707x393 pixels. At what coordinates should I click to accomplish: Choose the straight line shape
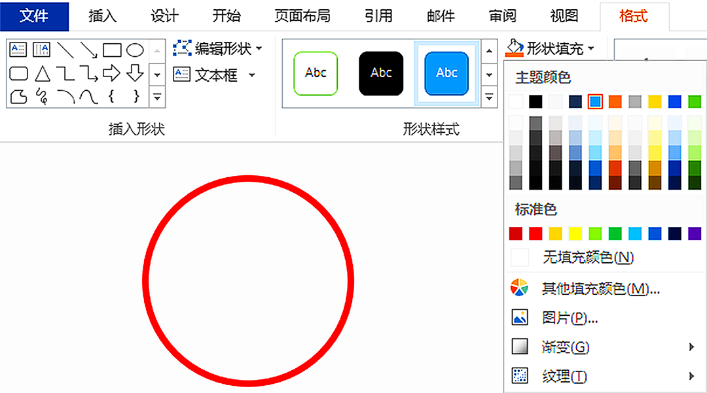[65, 50]
